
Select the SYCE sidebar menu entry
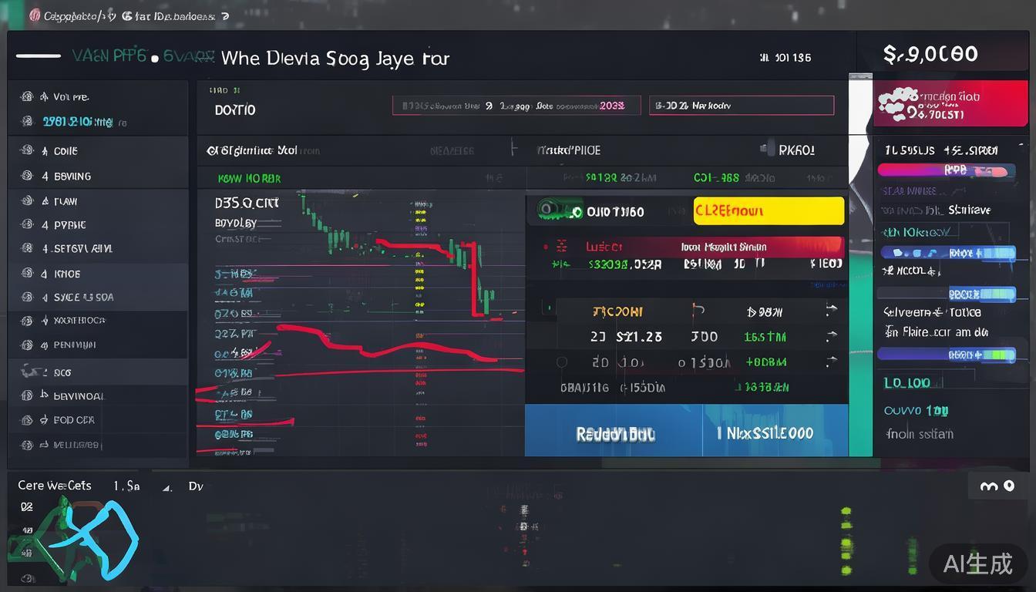[83, 297]
